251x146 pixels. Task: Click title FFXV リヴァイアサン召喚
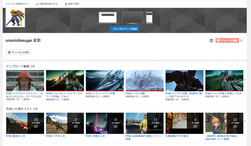[100, 93]
